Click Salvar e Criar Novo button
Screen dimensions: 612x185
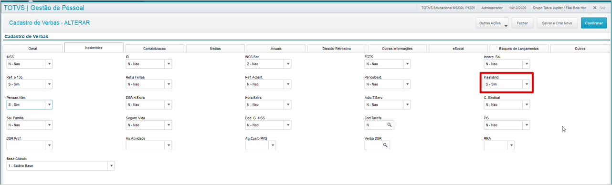[x=557, y=23]
